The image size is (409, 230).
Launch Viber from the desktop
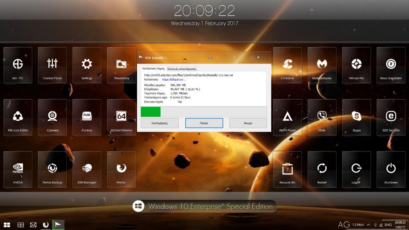[x=322, y=118]
